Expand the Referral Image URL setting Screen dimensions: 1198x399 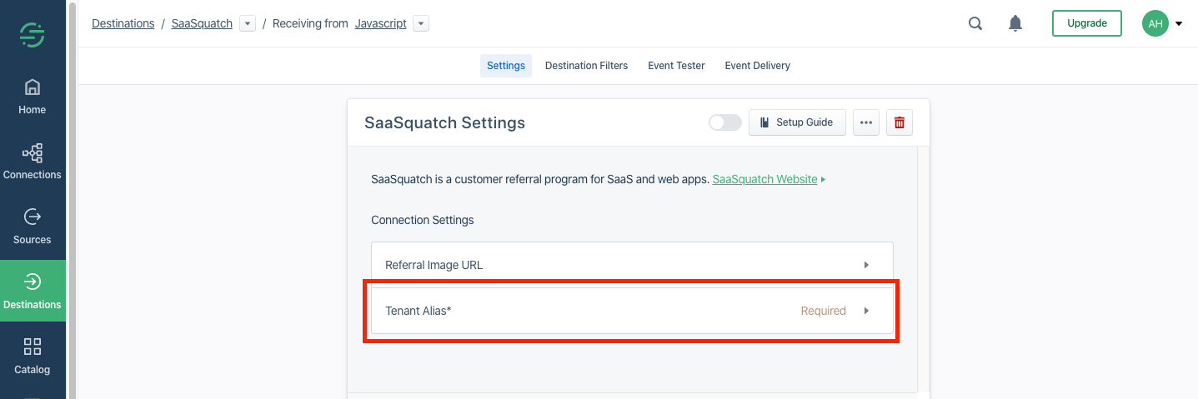click(632, 265)
